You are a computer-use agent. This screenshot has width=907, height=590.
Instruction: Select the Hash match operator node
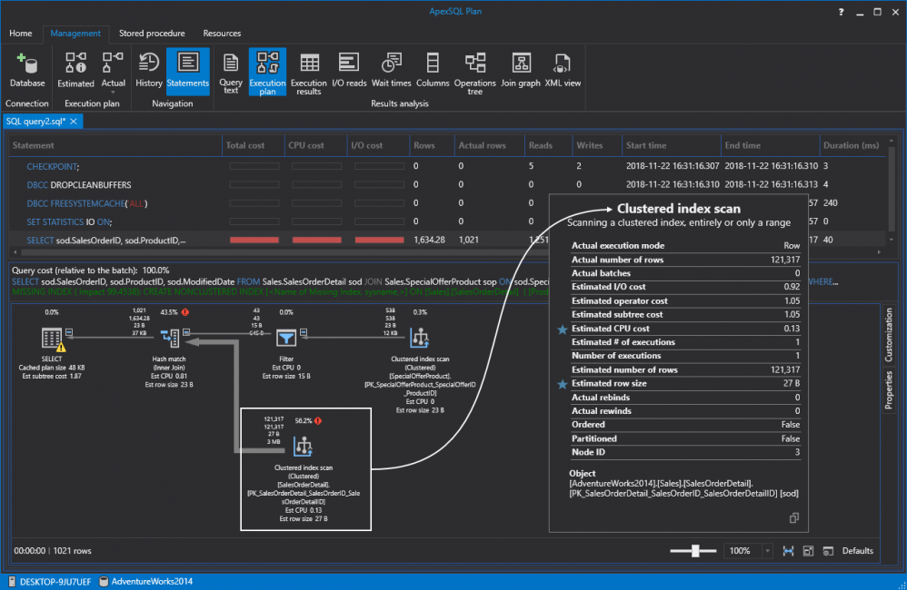[169, 339]
